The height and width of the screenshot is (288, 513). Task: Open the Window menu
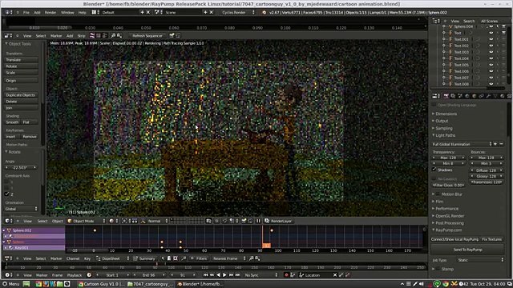pyautogui.click(x=67, y=13)
